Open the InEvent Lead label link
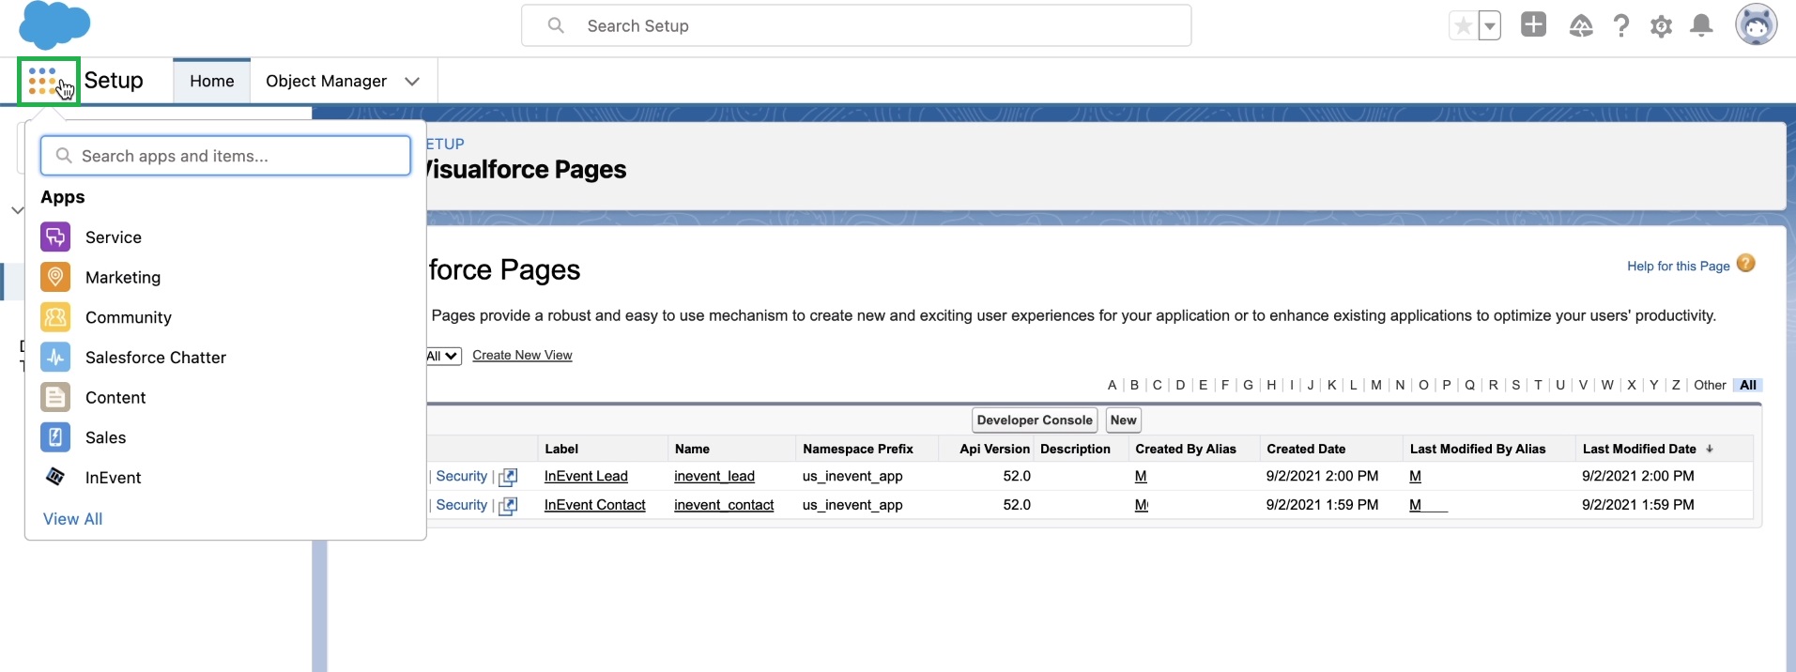This screenshot has height=672, width=1796. (x=586, y=476)
